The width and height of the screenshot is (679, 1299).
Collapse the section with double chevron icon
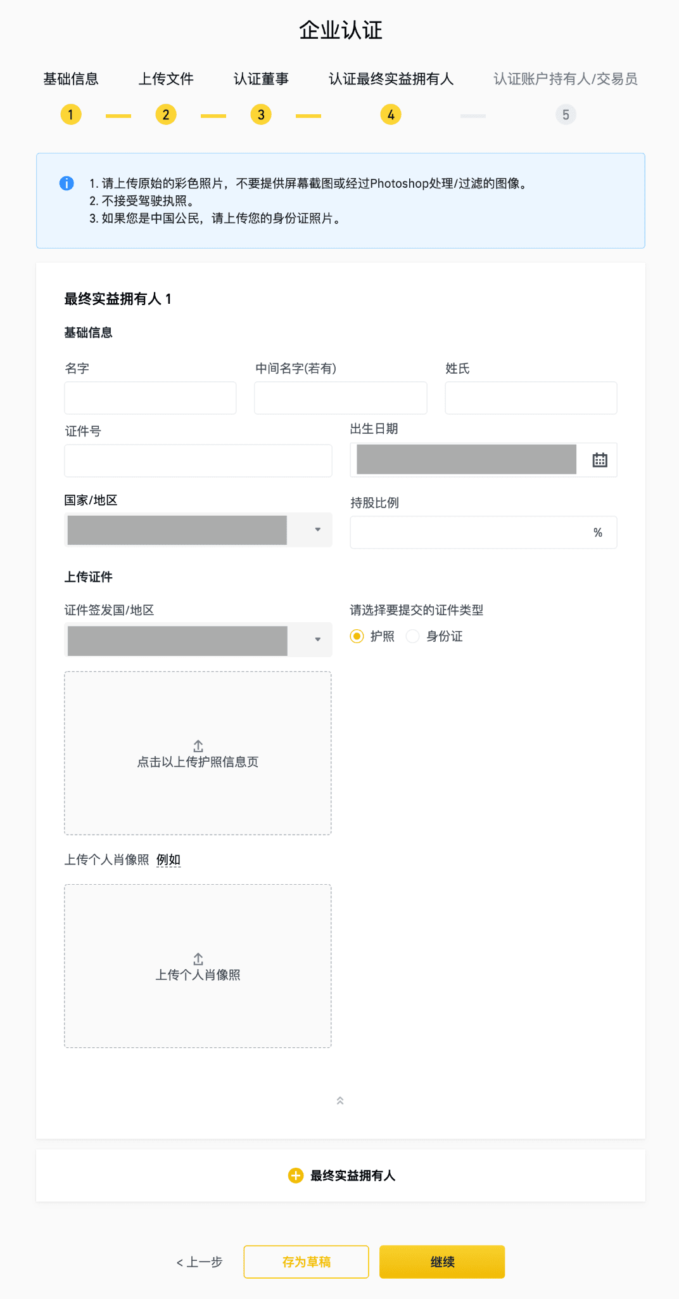click(x=340, y=1100)
